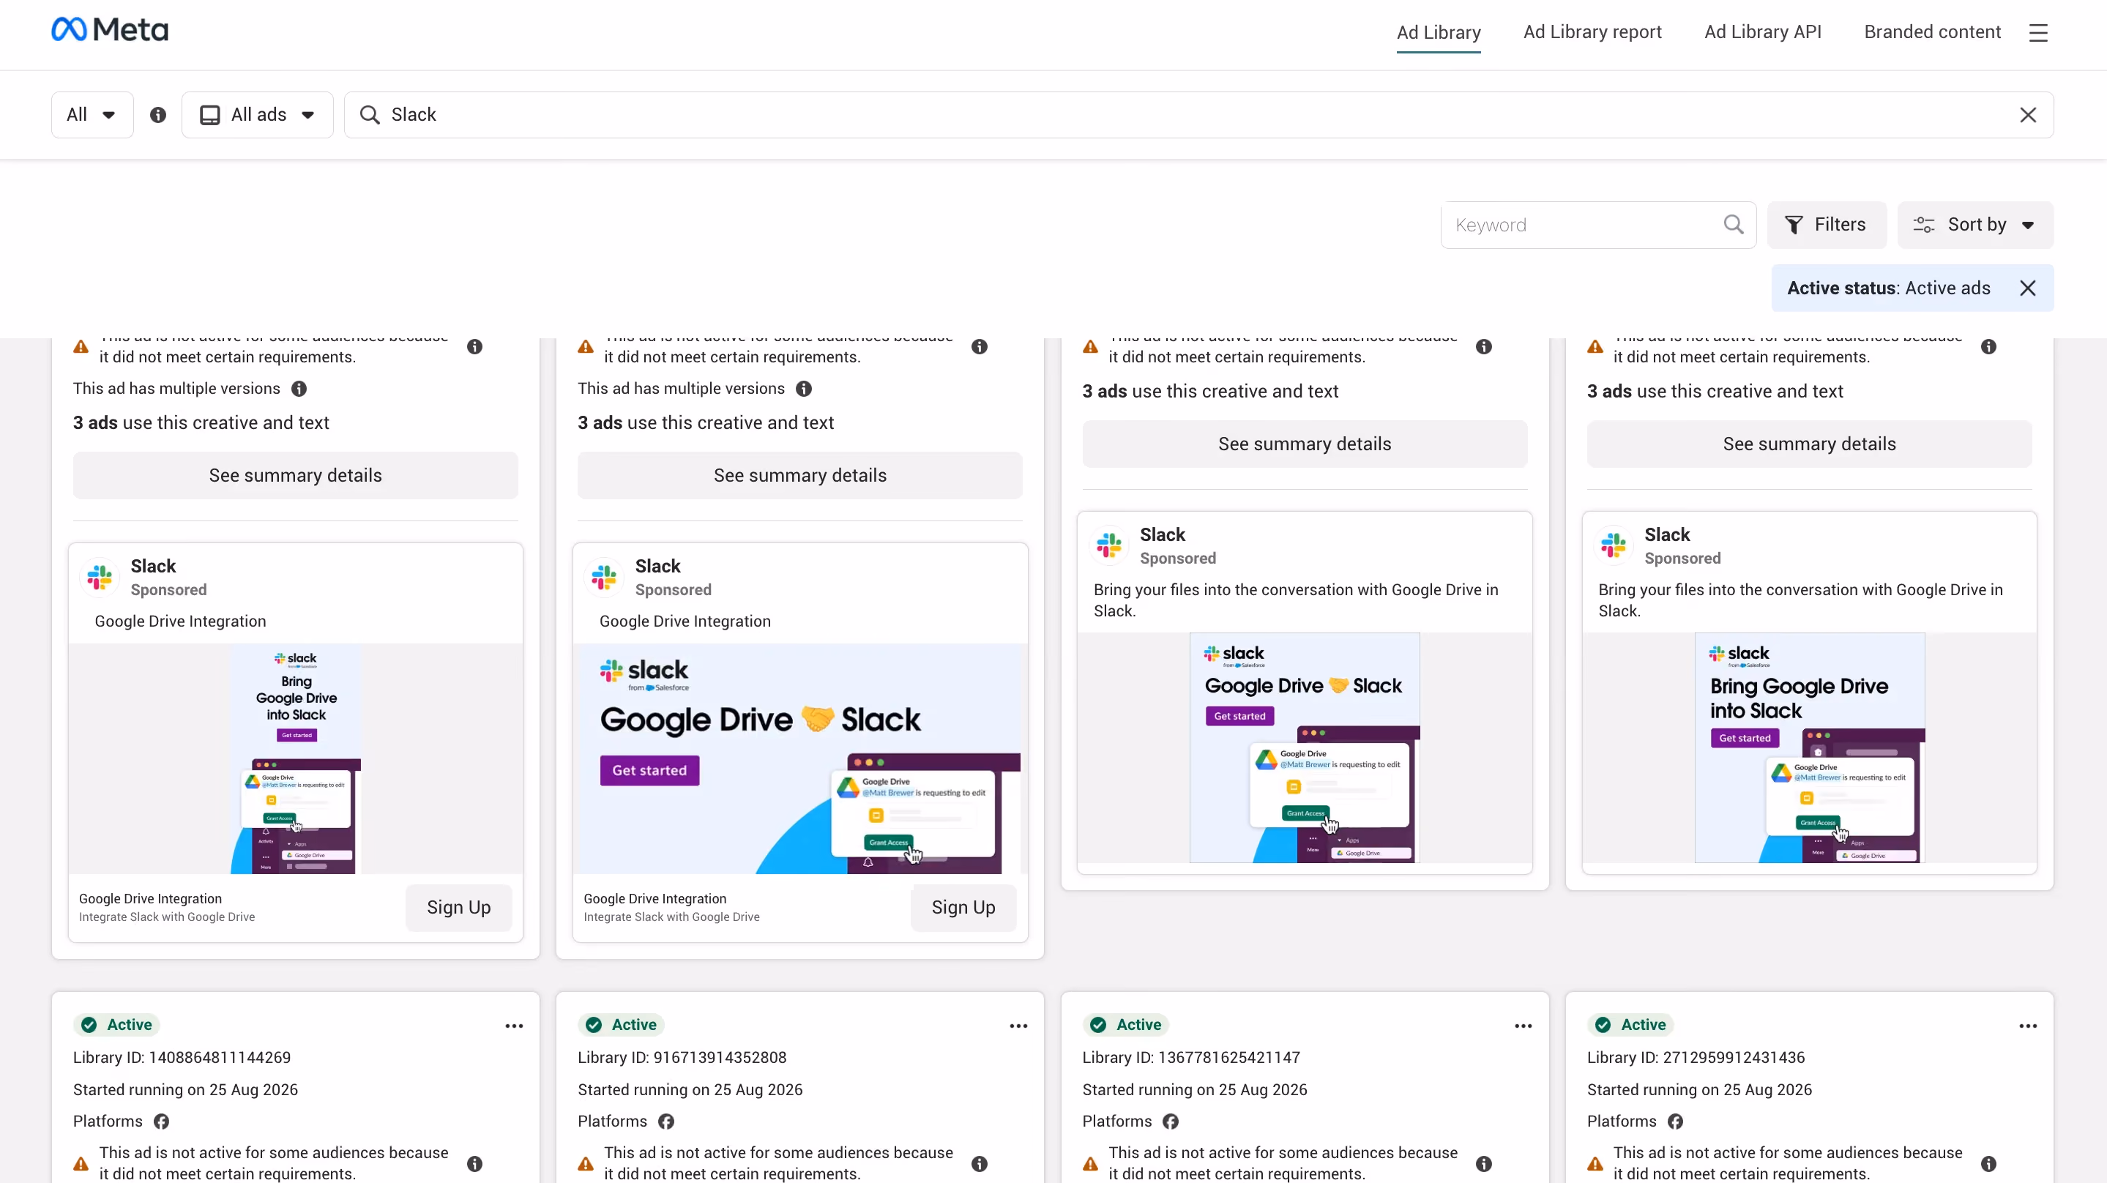Click See summary details on fourth card
The width and height of the screenshot is (2107, 1183).
point(1809,444)
